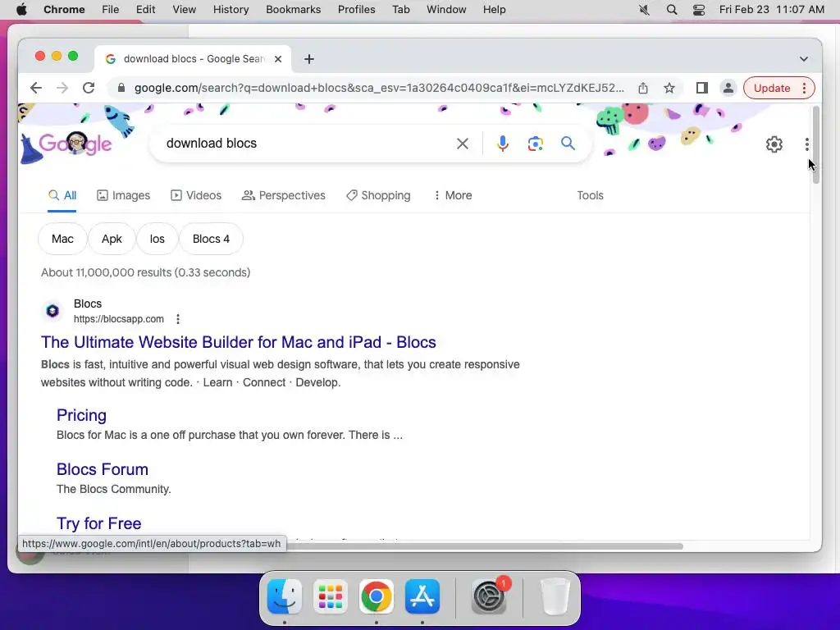Go back to the previous page
Screen dimensions: 840x630
coord(36,88)
